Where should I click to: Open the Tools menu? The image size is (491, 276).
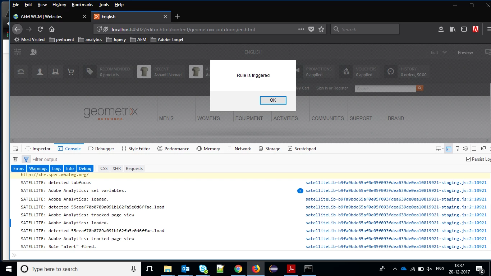(104, 5)
